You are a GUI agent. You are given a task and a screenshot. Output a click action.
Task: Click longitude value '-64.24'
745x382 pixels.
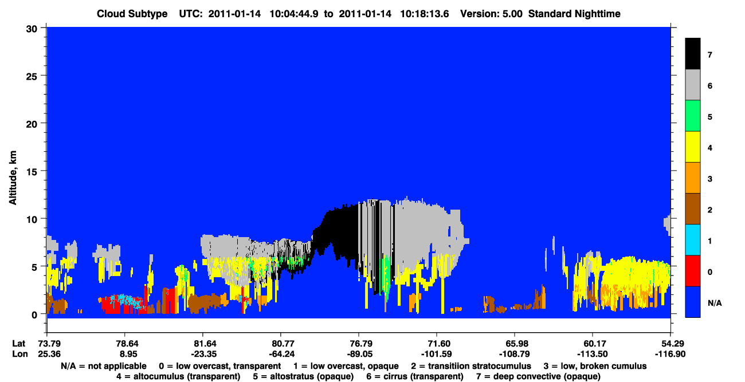tap(281, 354)
